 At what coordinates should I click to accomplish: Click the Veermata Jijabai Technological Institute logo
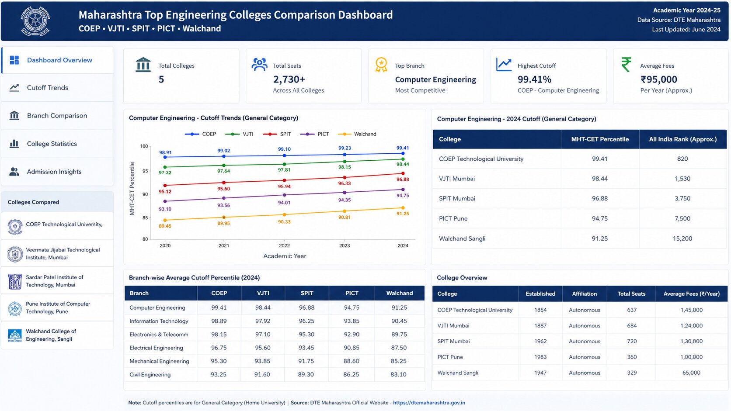click(15, 254)
